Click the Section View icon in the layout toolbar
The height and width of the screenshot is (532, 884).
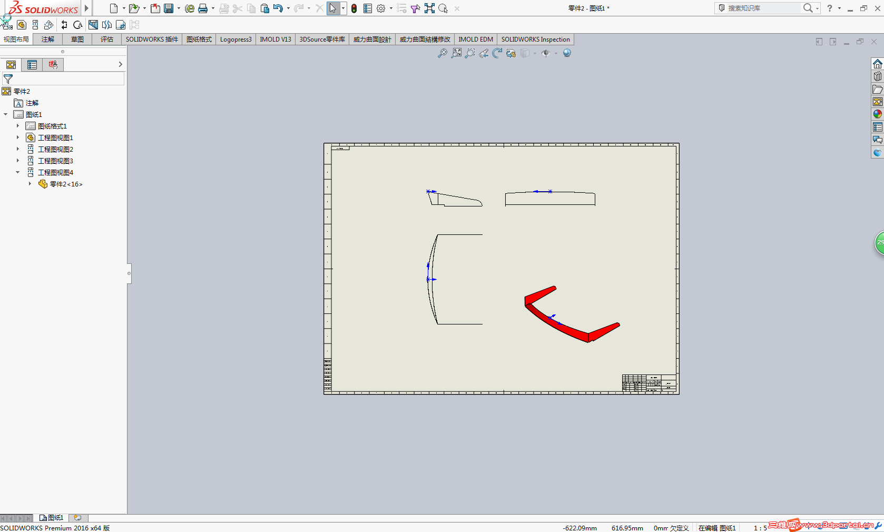pyautogui.click(x=64, y=25)
